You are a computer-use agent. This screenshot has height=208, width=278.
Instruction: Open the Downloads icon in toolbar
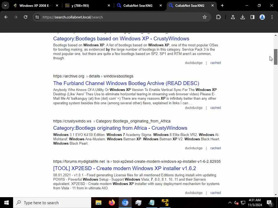pyautogui.click(x=243, y=17)
